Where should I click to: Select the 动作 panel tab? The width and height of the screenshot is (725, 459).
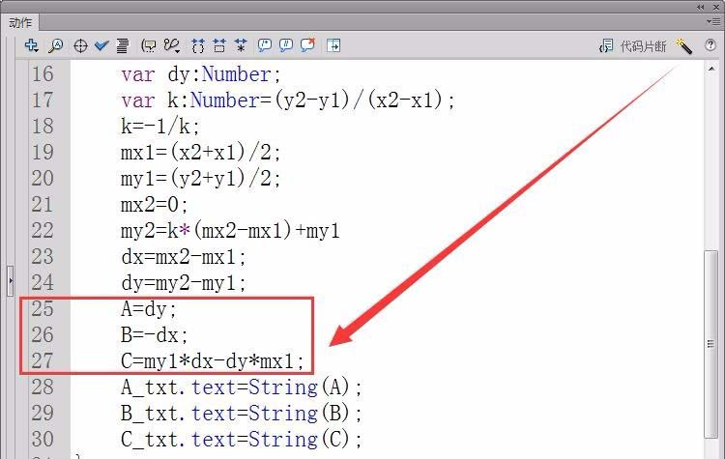21,22
